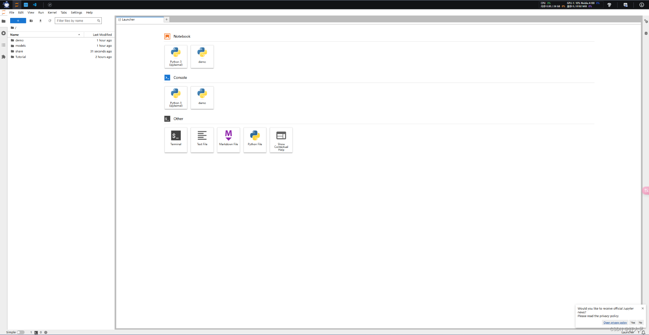
Task: Launch a new Terminal
Action: [176, 140]
